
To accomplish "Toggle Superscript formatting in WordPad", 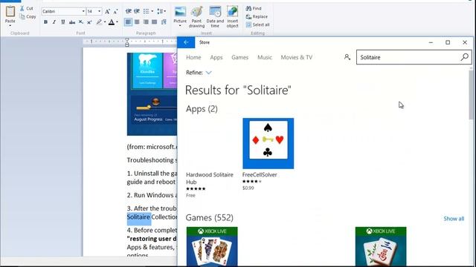I will pos(89,22).
